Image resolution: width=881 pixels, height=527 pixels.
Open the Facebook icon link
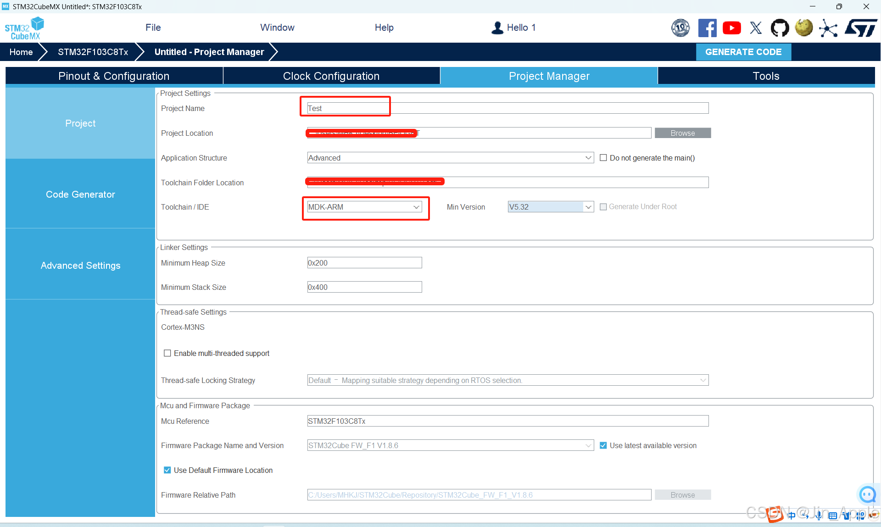(x=707, y=28)
